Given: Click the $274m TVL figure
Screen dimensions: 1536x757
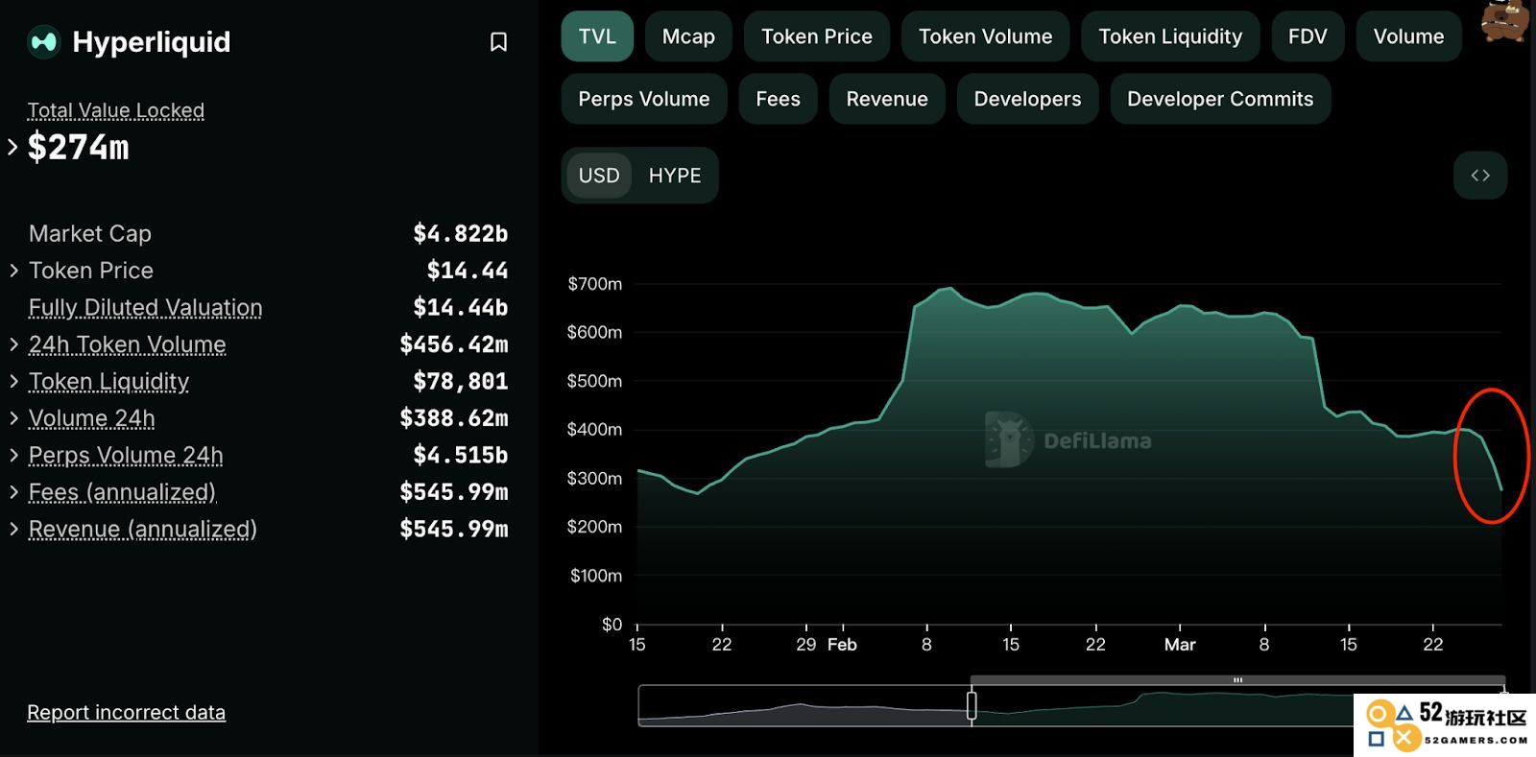Looking at the screenshot, I should (78, 147).
